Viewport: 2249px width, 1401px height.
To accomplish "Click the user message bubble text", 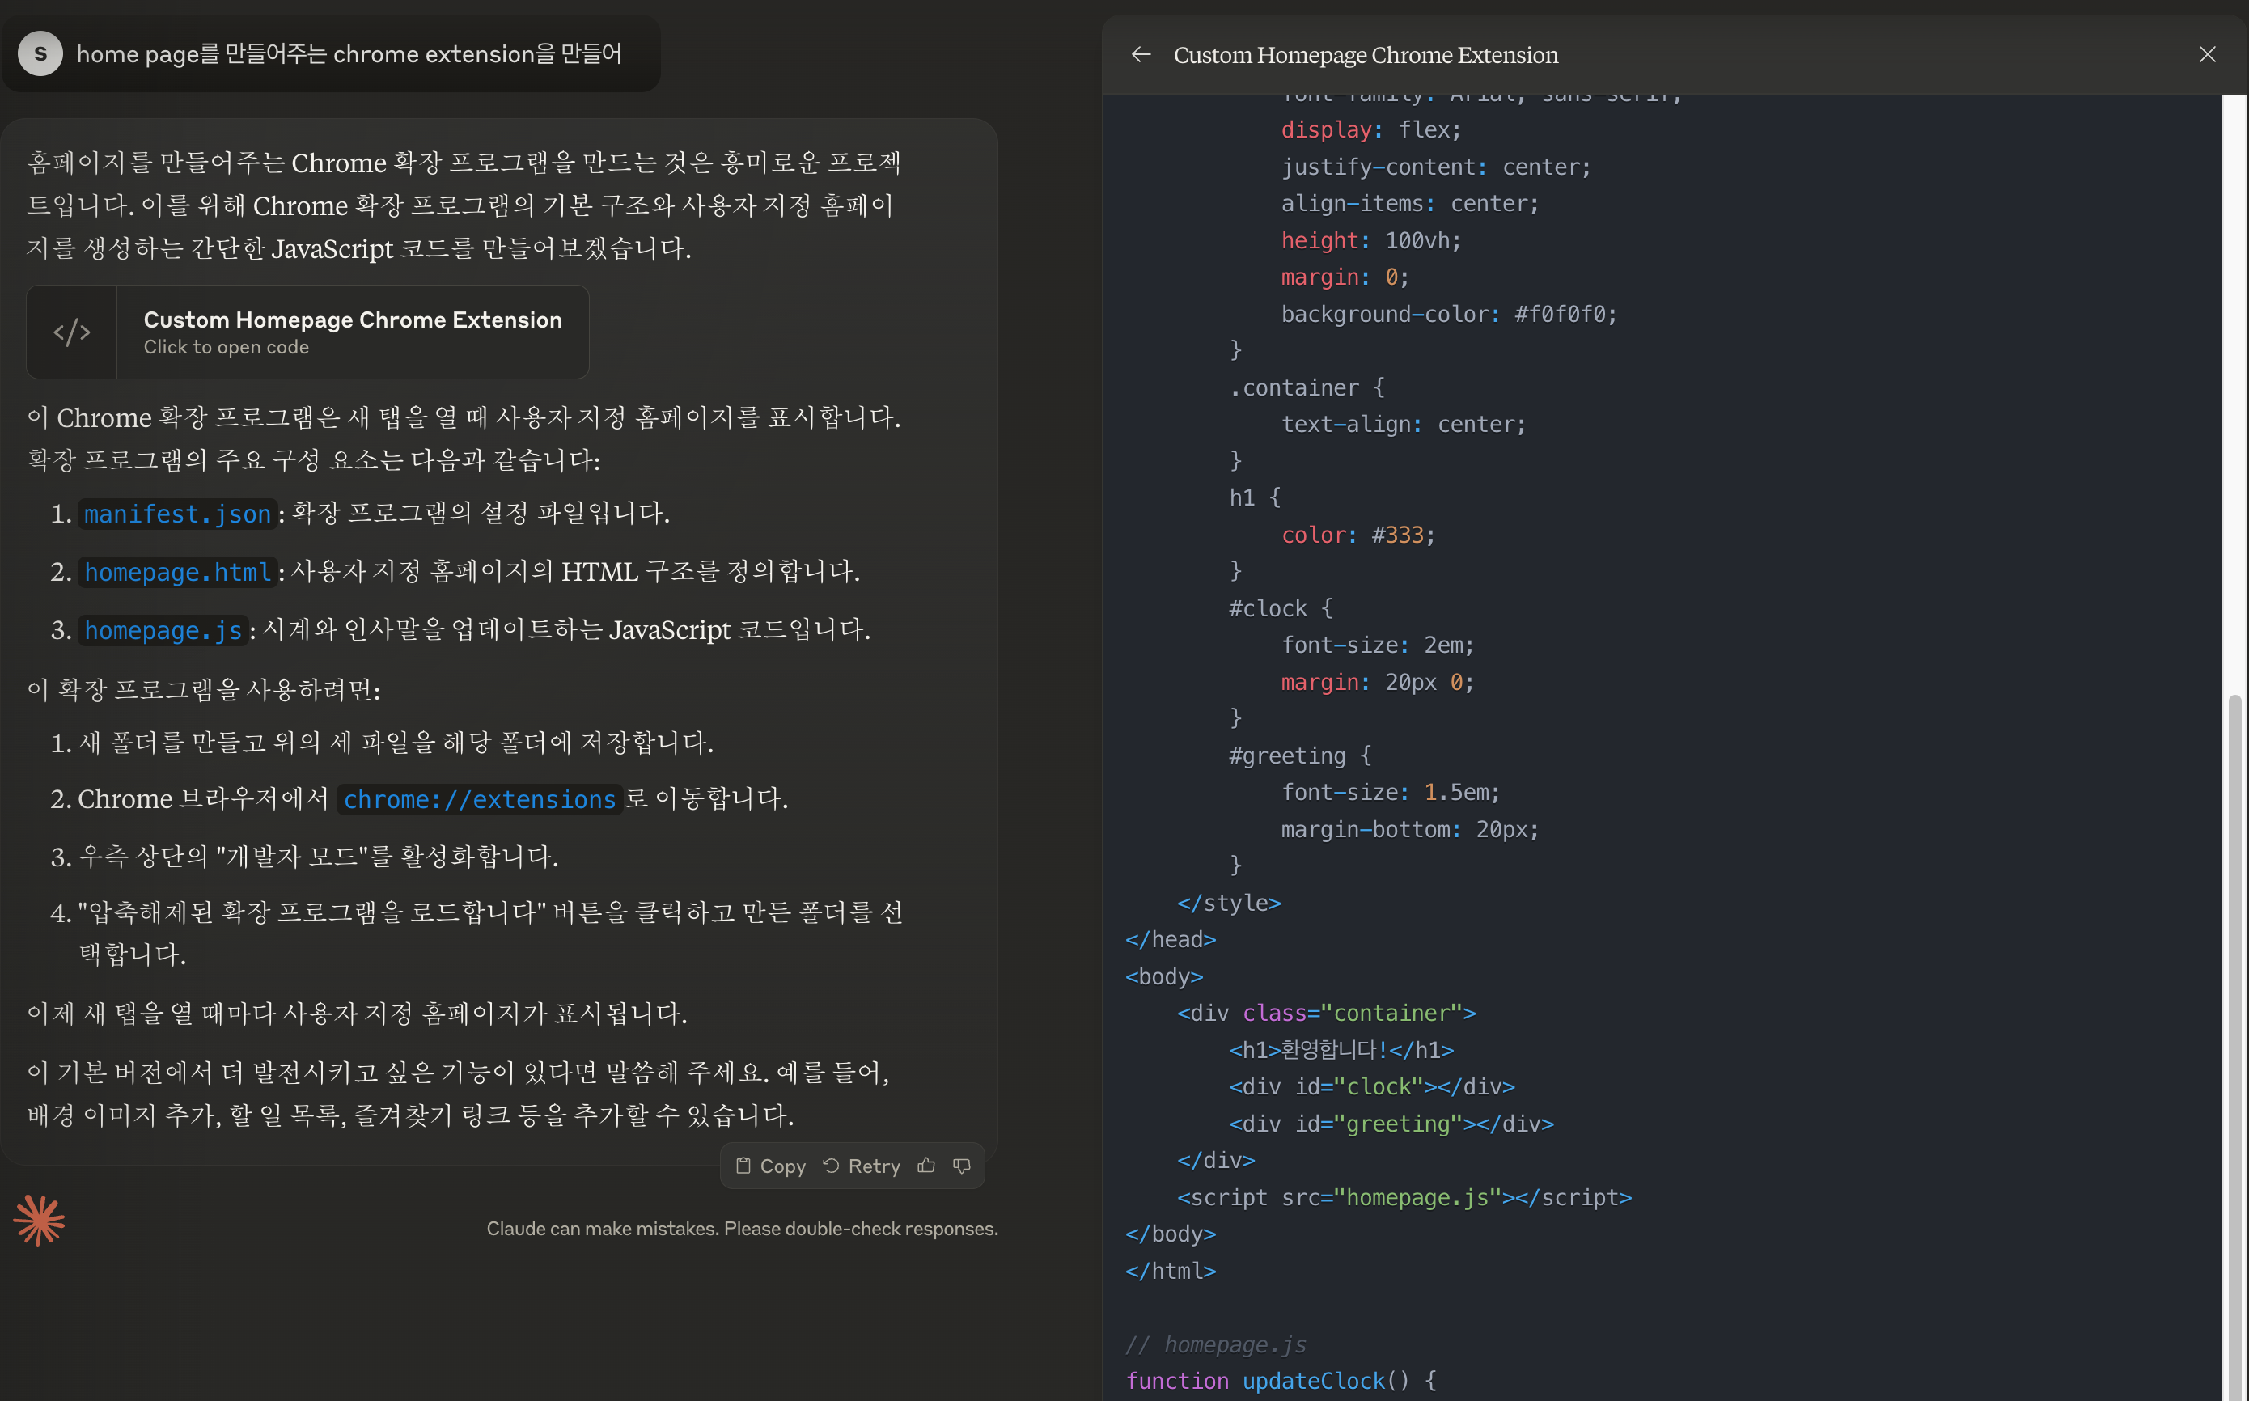I will point(349,53).
